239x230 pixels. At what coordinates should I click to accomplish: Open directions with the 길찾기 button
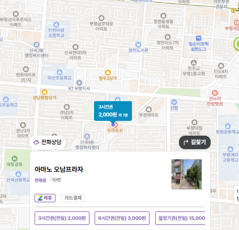click(195, 142)
